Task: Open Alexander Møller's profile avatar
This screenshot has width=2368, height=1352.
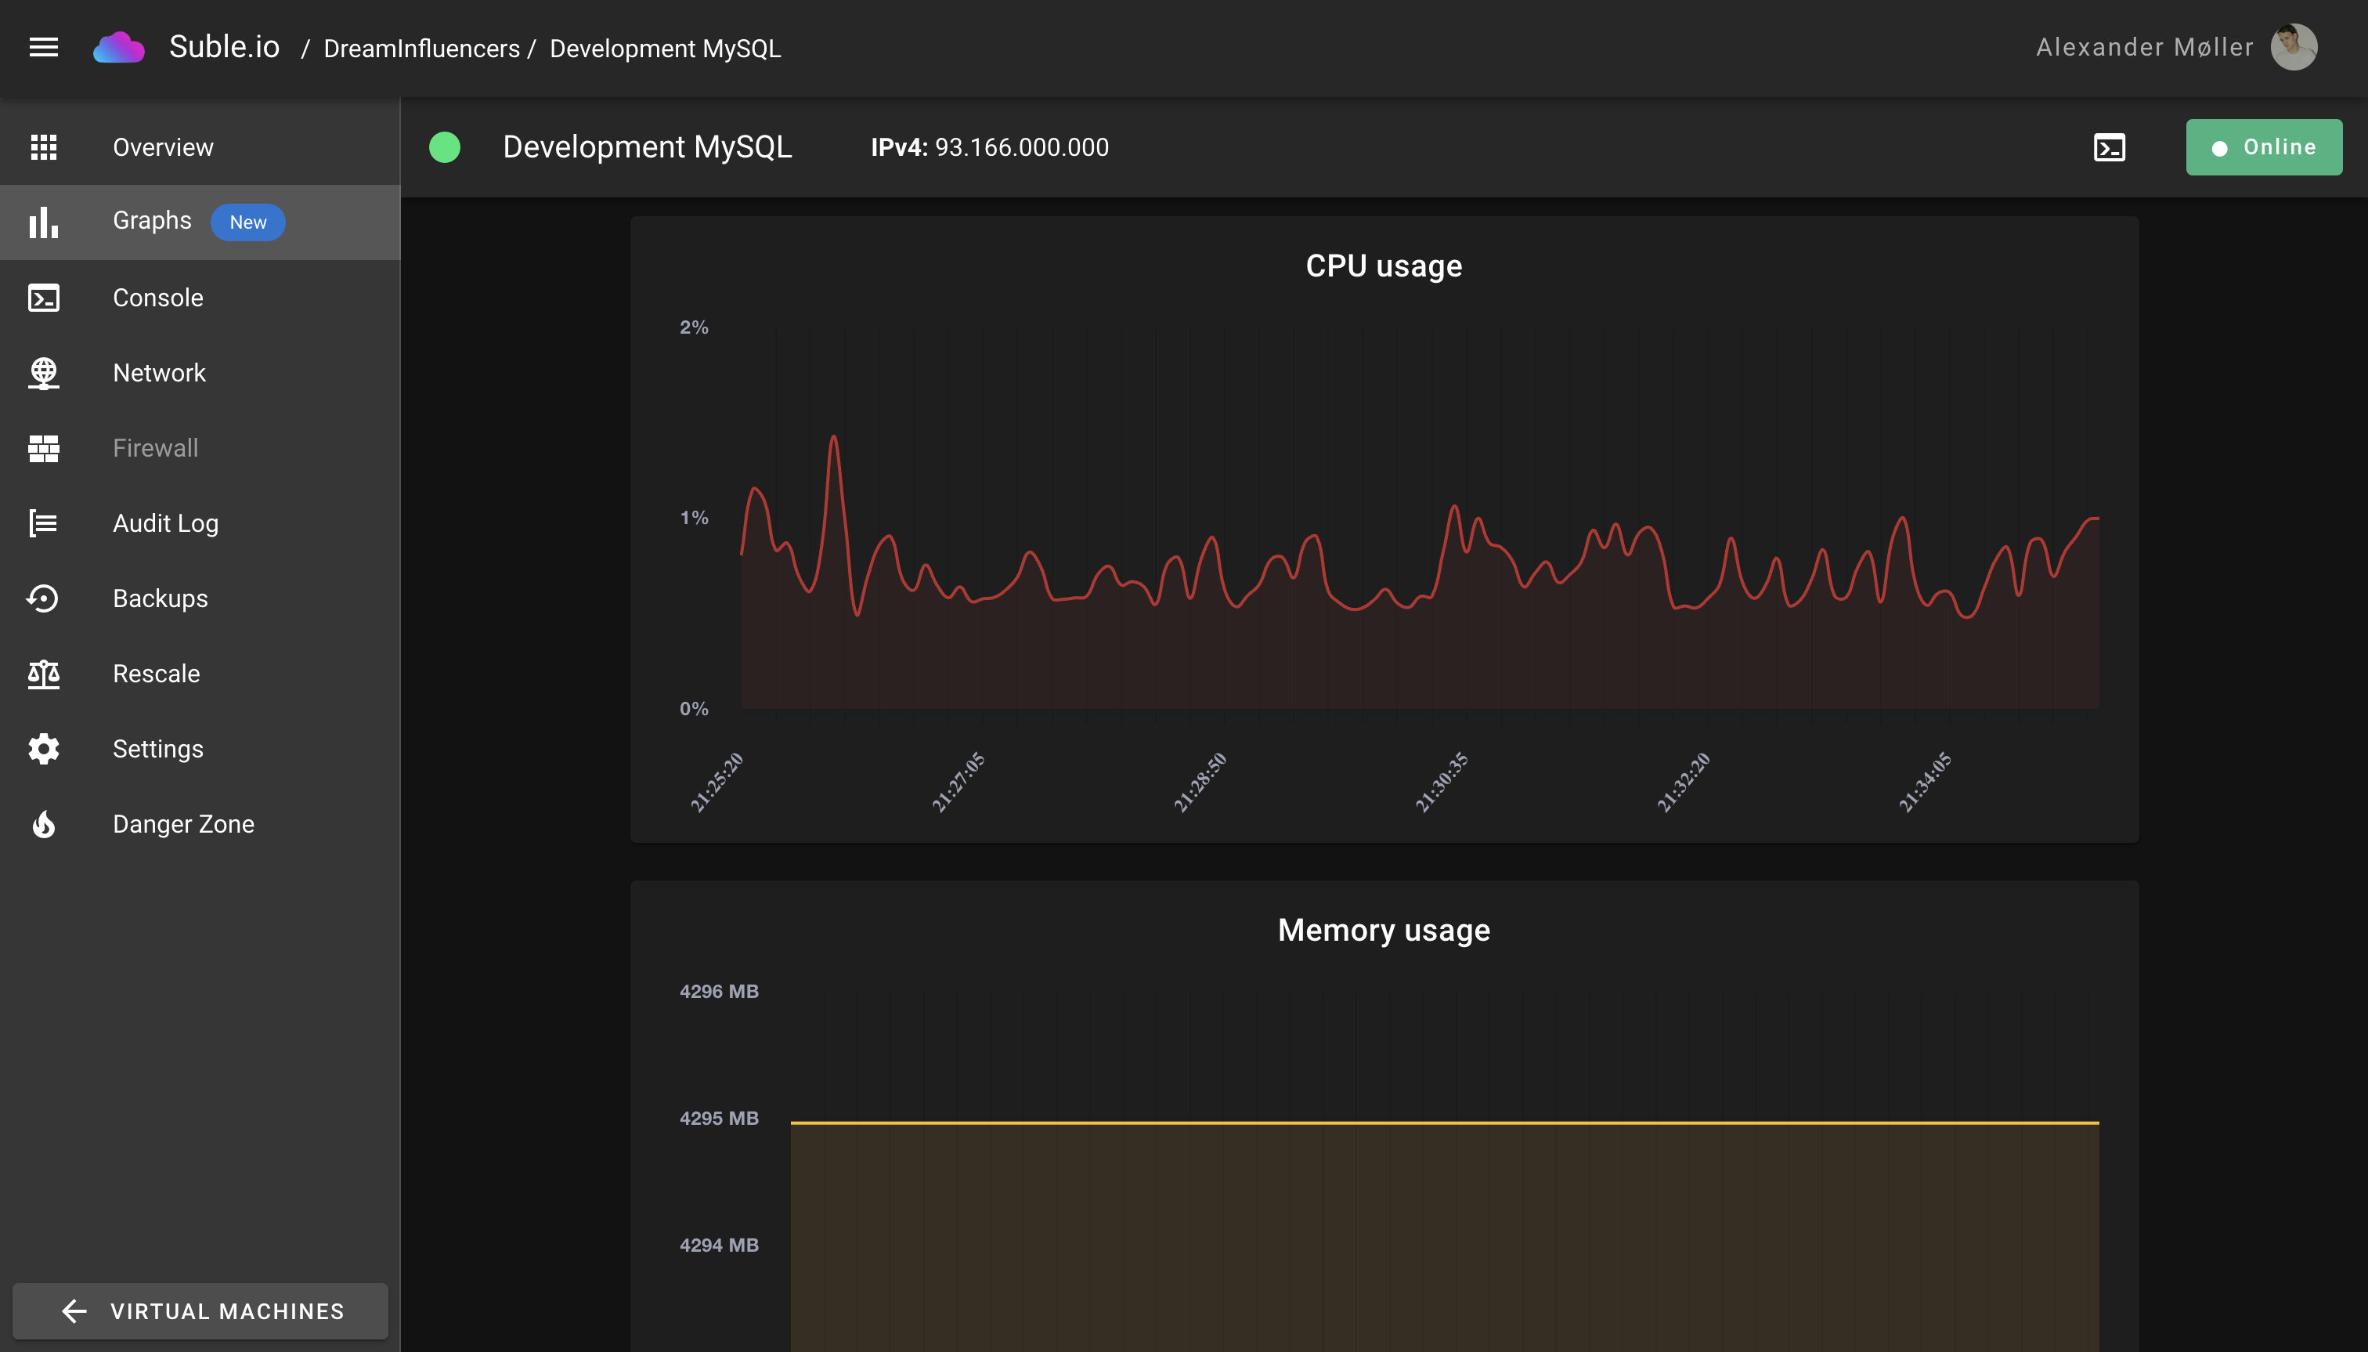Action: (2293, 46)
